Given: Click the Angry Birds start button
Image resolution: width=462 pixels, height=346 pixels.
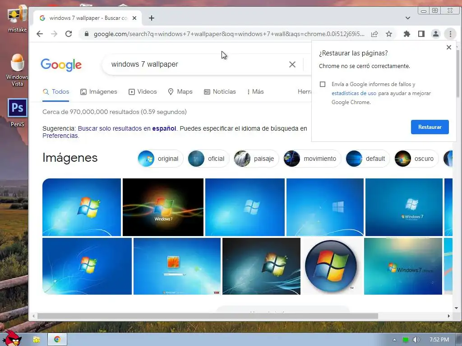Looking at the screenshot, I should tap(12, 338).
